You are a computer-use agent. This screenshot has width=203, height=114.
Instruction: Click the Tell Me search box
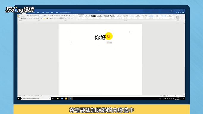coord(66,13)
